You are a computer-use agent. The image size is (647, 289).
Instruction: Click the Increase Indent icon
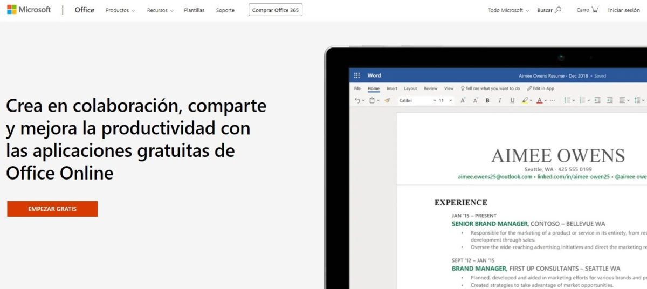click(x=610, y=100)
